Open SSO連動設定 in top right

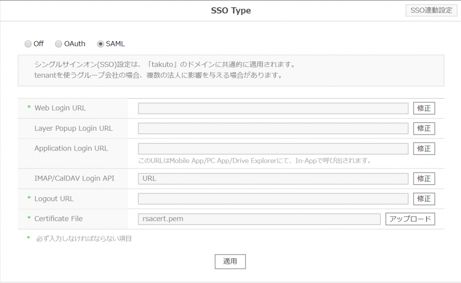(x=431, y=10)
